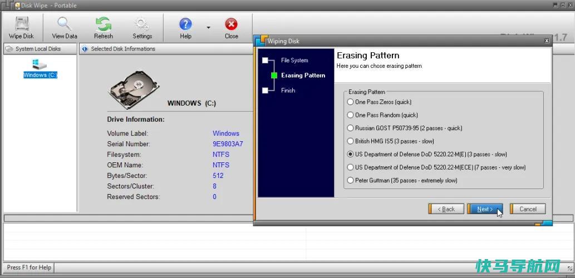The width and height of the screenshot is (575, 278).
Task: Choose Russian GOST P50739-95 pattern
Action: [x=405, y=128]
